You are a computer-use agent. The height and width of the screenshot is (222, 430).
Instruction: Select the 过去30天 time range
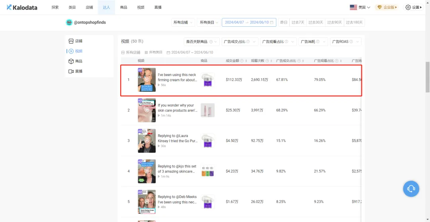[315, 22]
